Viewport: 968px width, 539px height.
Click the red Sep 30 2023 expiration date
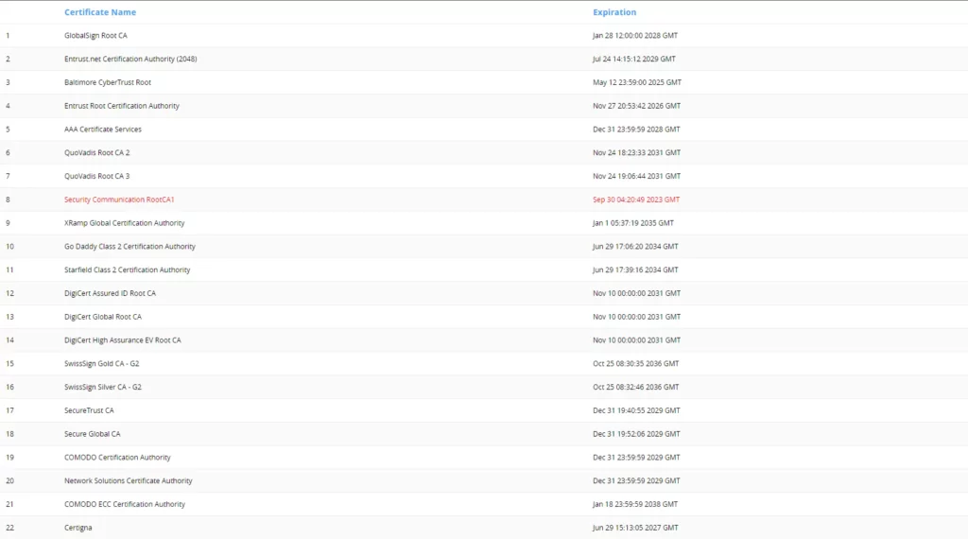click(x=636, y=200)
